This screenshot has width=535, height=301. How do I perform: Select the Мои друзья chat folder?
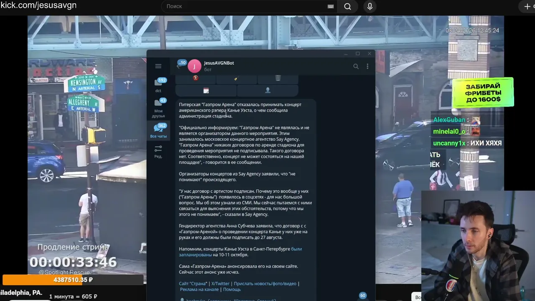tap(158, 108)
